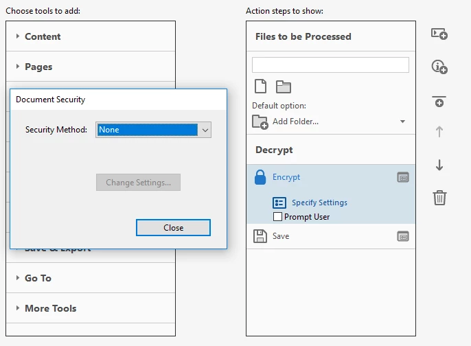Viewport: 471px width, 346px height.
Task: Click the add file icon under Files to be Processed
Action: [260, 86]
